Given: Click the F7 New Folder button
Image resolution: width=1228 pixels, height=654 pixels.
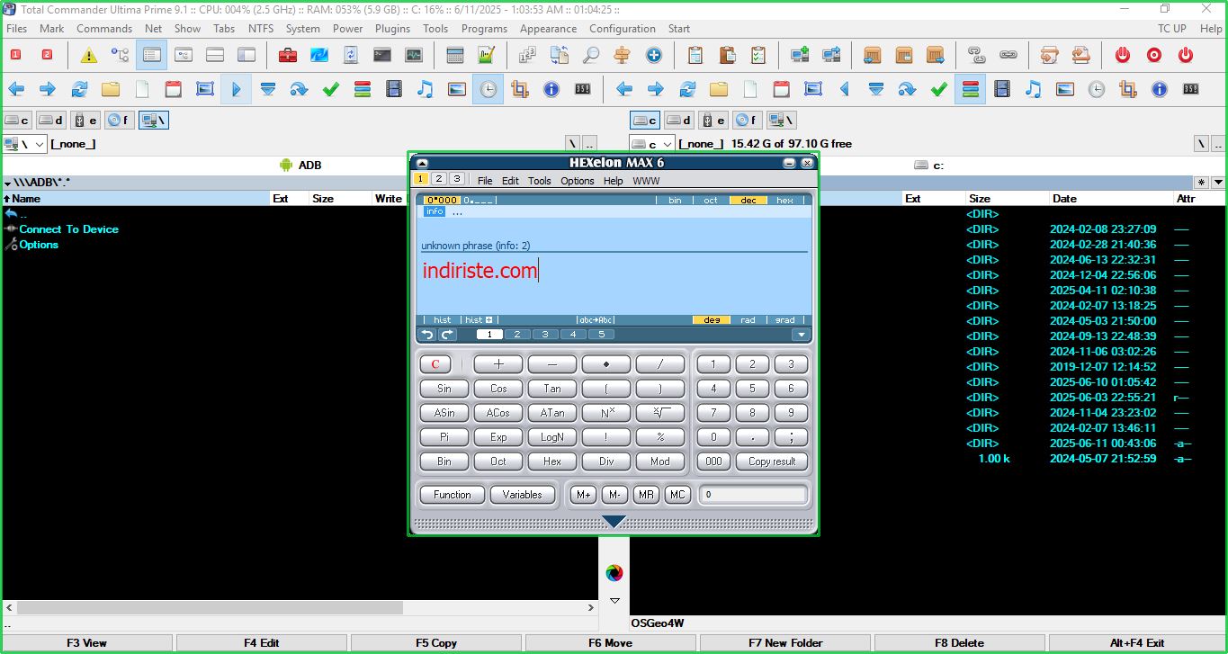Looking at the screenshot, I should point(785,643).
